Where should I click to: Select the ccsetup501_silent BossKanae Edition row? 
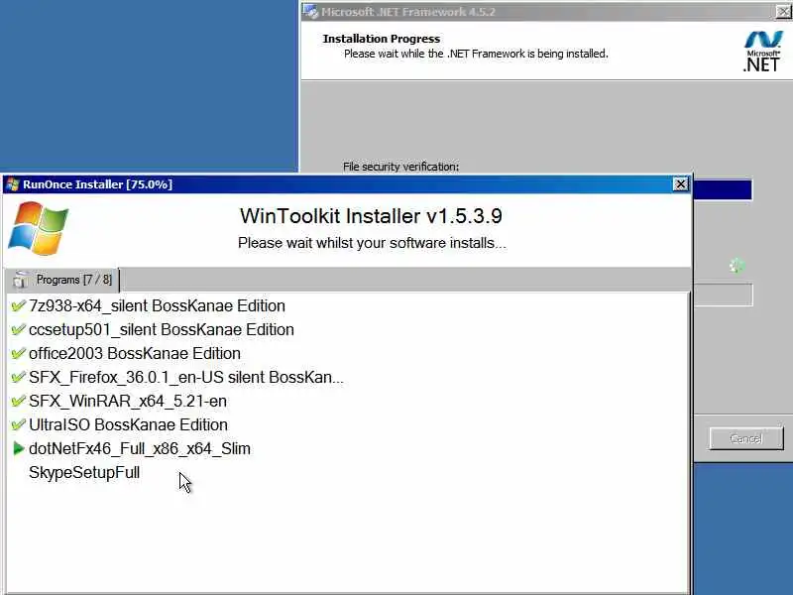[x=162, y=329]
